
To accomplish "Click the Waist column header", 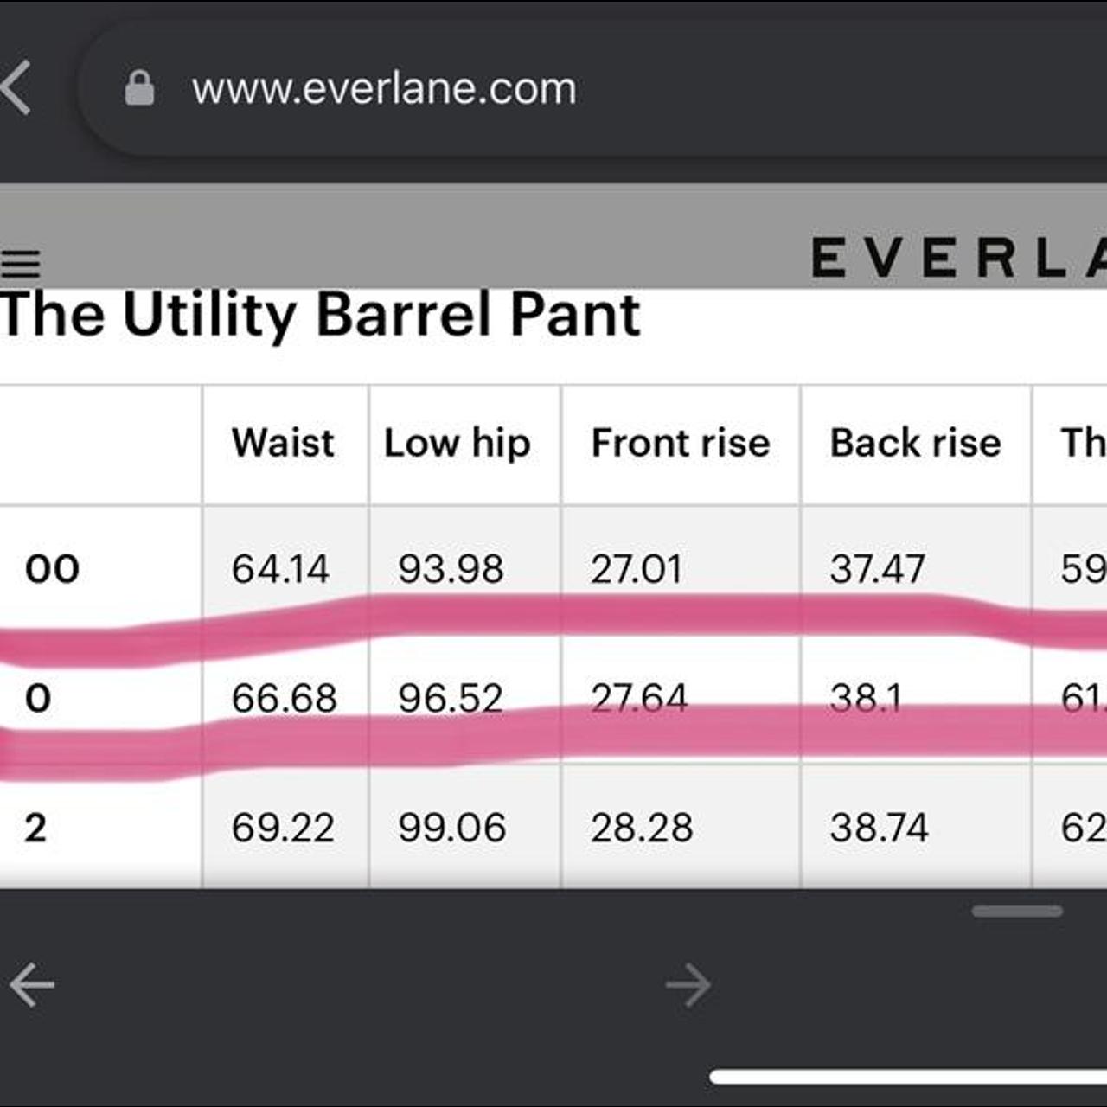I will 283,443.
